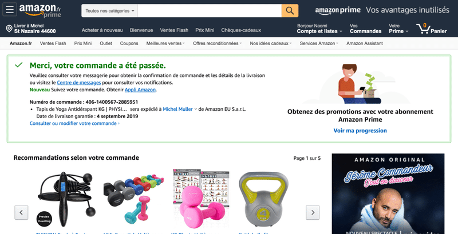458x234 pixels.
Task: Click the orange search magnifier button
Action: (290, 11)
